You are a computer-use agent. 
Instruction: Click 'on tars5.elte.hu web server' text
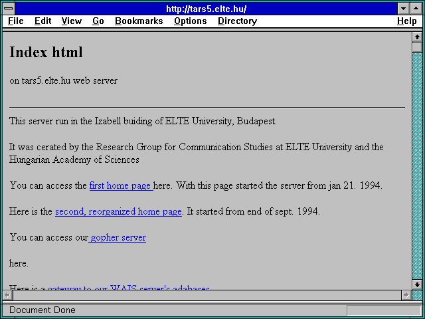pos(64,81)
